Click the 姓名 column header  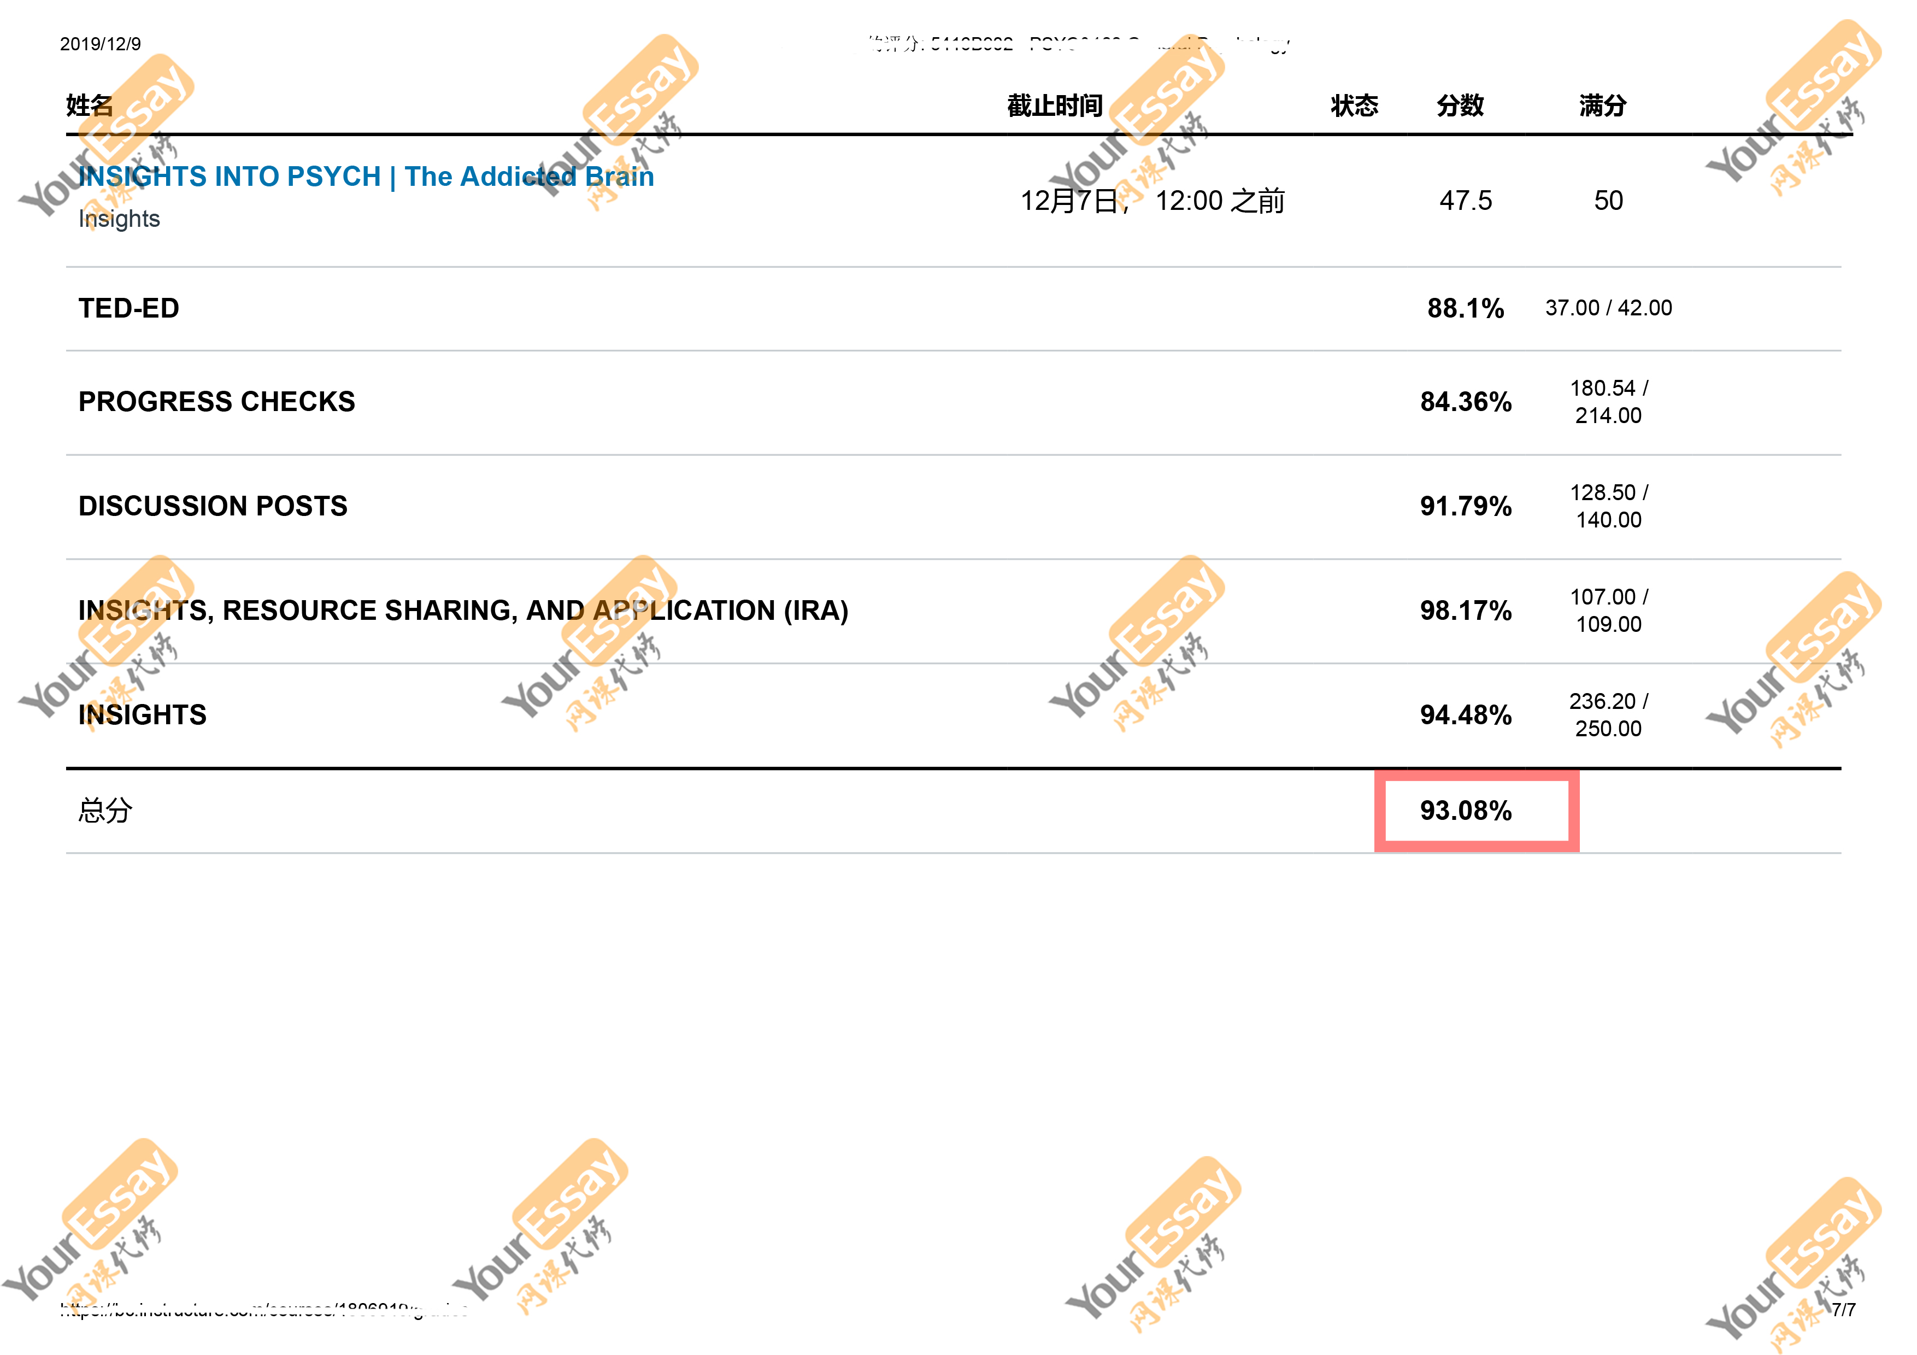click(x=89, y=106)
